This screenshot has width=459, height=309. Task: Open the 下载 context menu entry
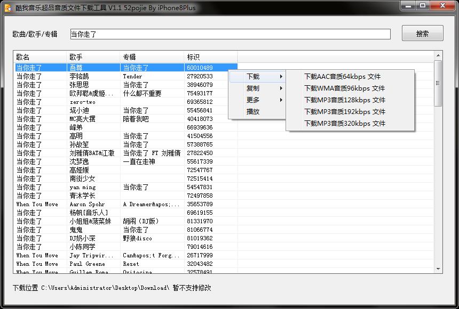[257, 77]
